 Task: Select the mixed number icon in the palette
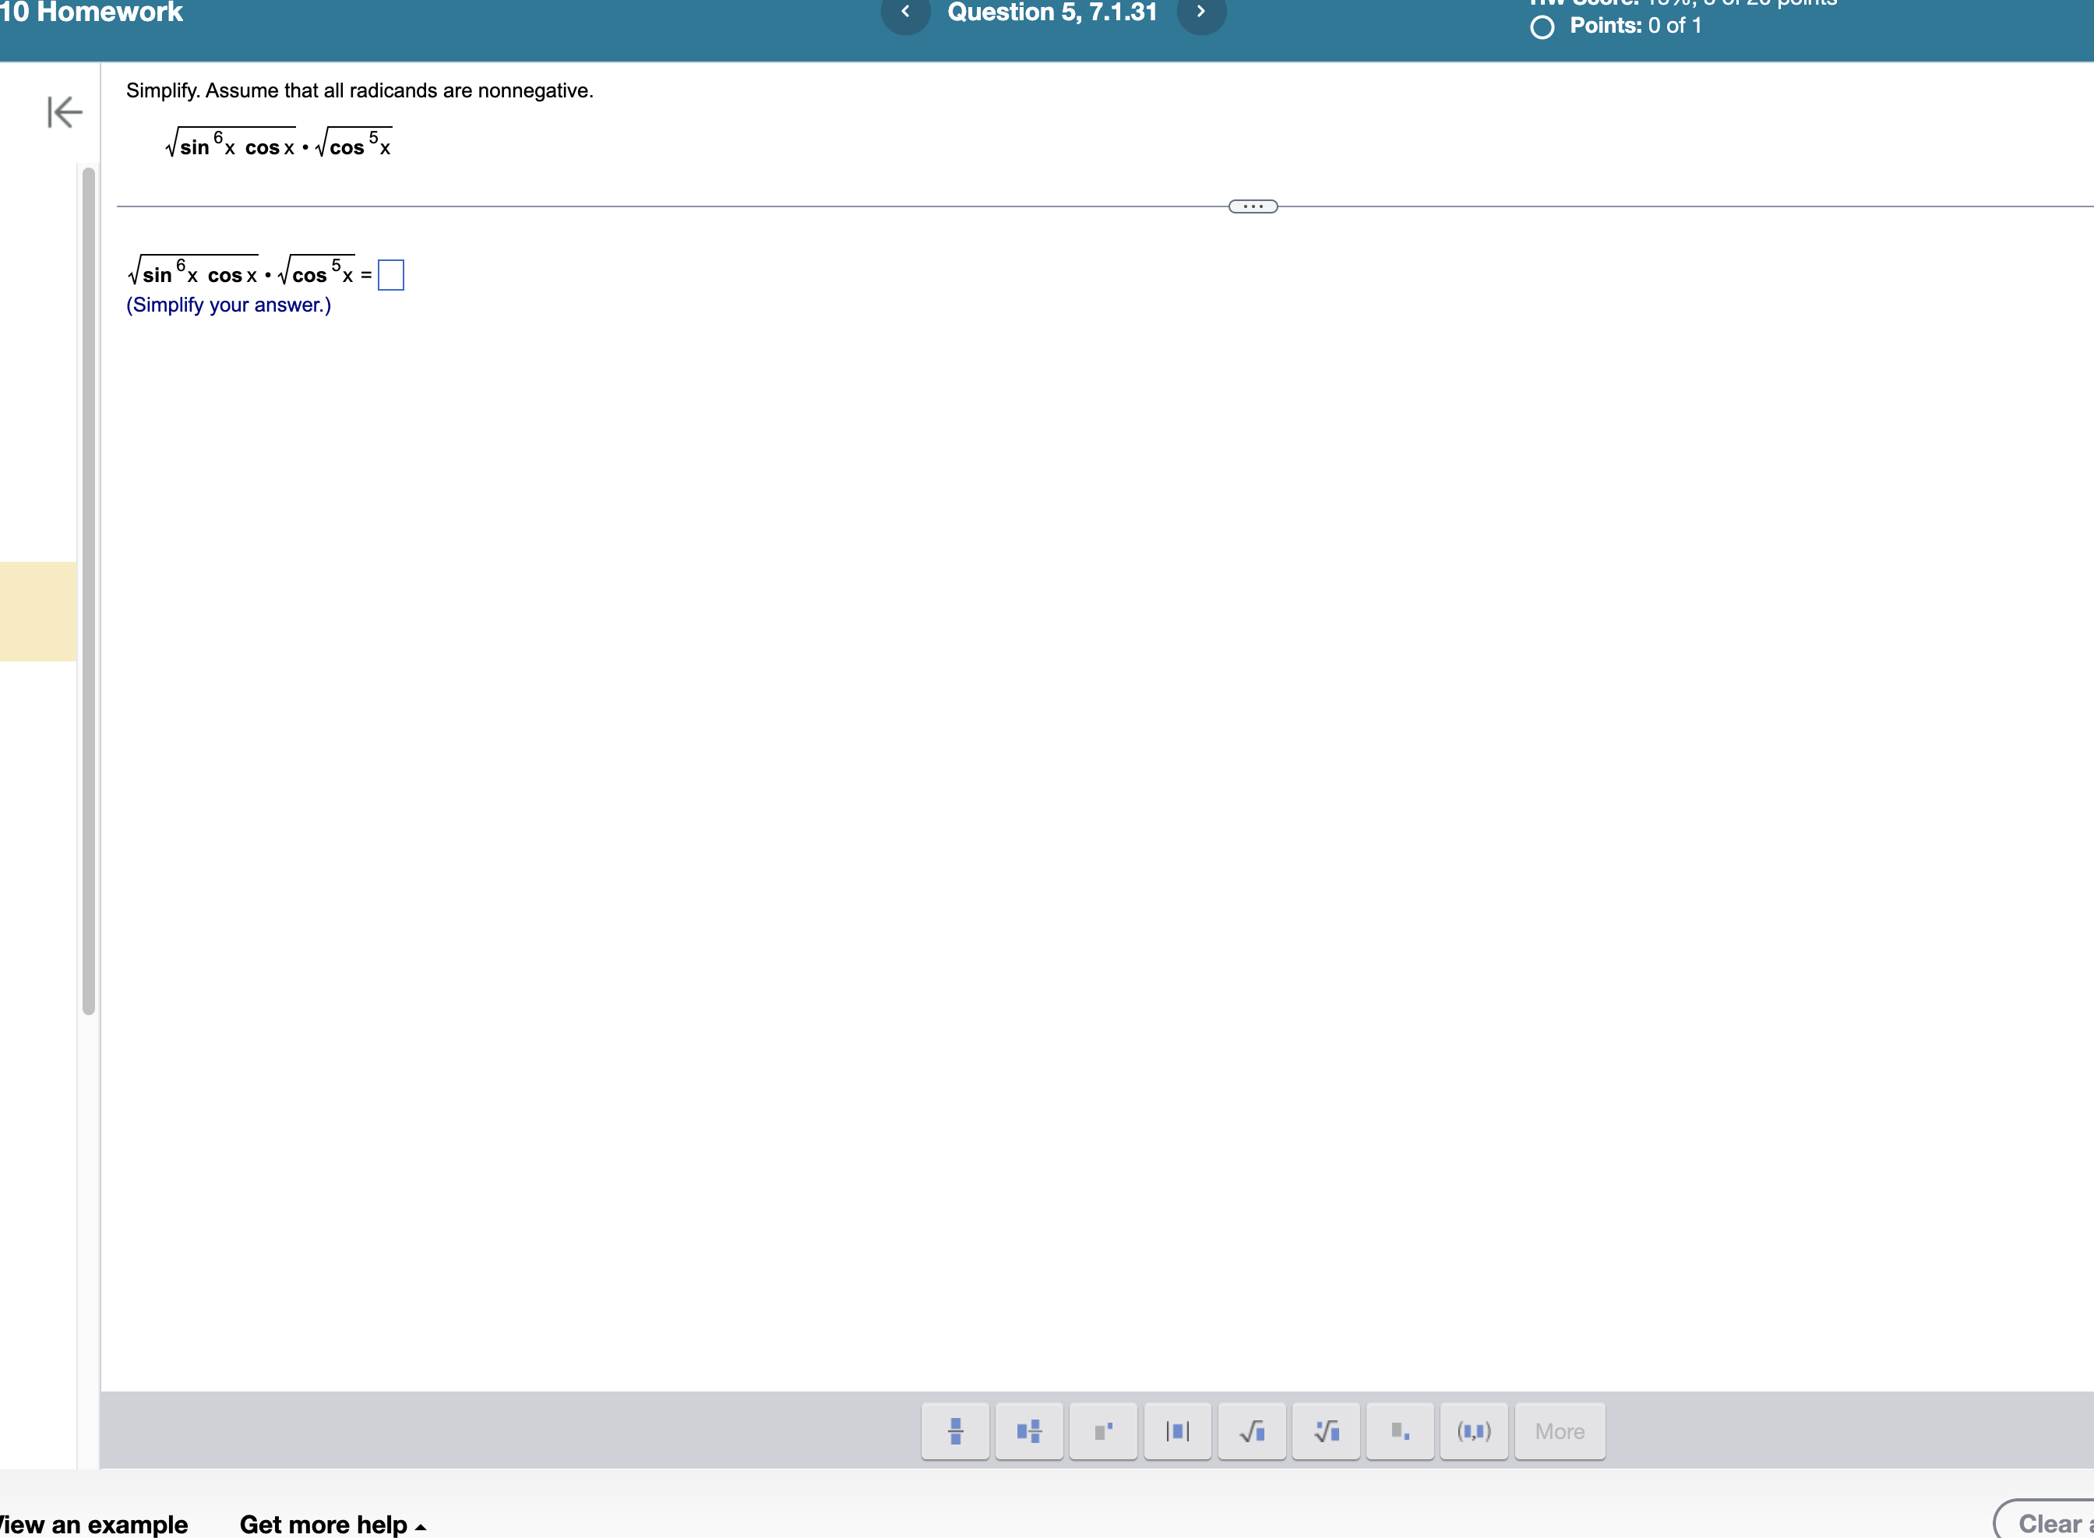(1029, 1431)
